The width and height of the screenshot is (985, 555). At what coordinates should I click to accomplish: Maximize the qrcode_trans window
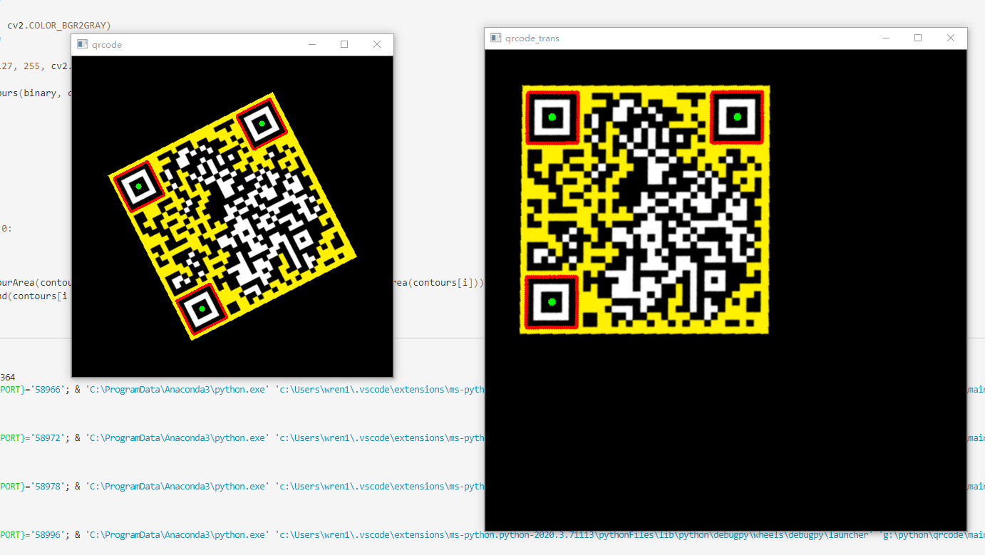(918, 38)
